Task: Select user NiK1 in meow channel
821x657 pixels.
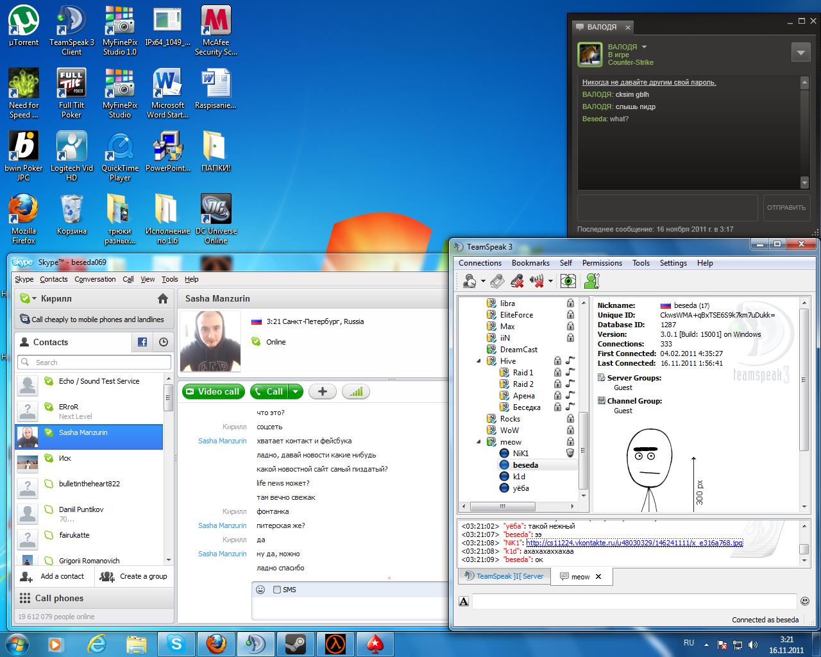Action: point(520,454)
